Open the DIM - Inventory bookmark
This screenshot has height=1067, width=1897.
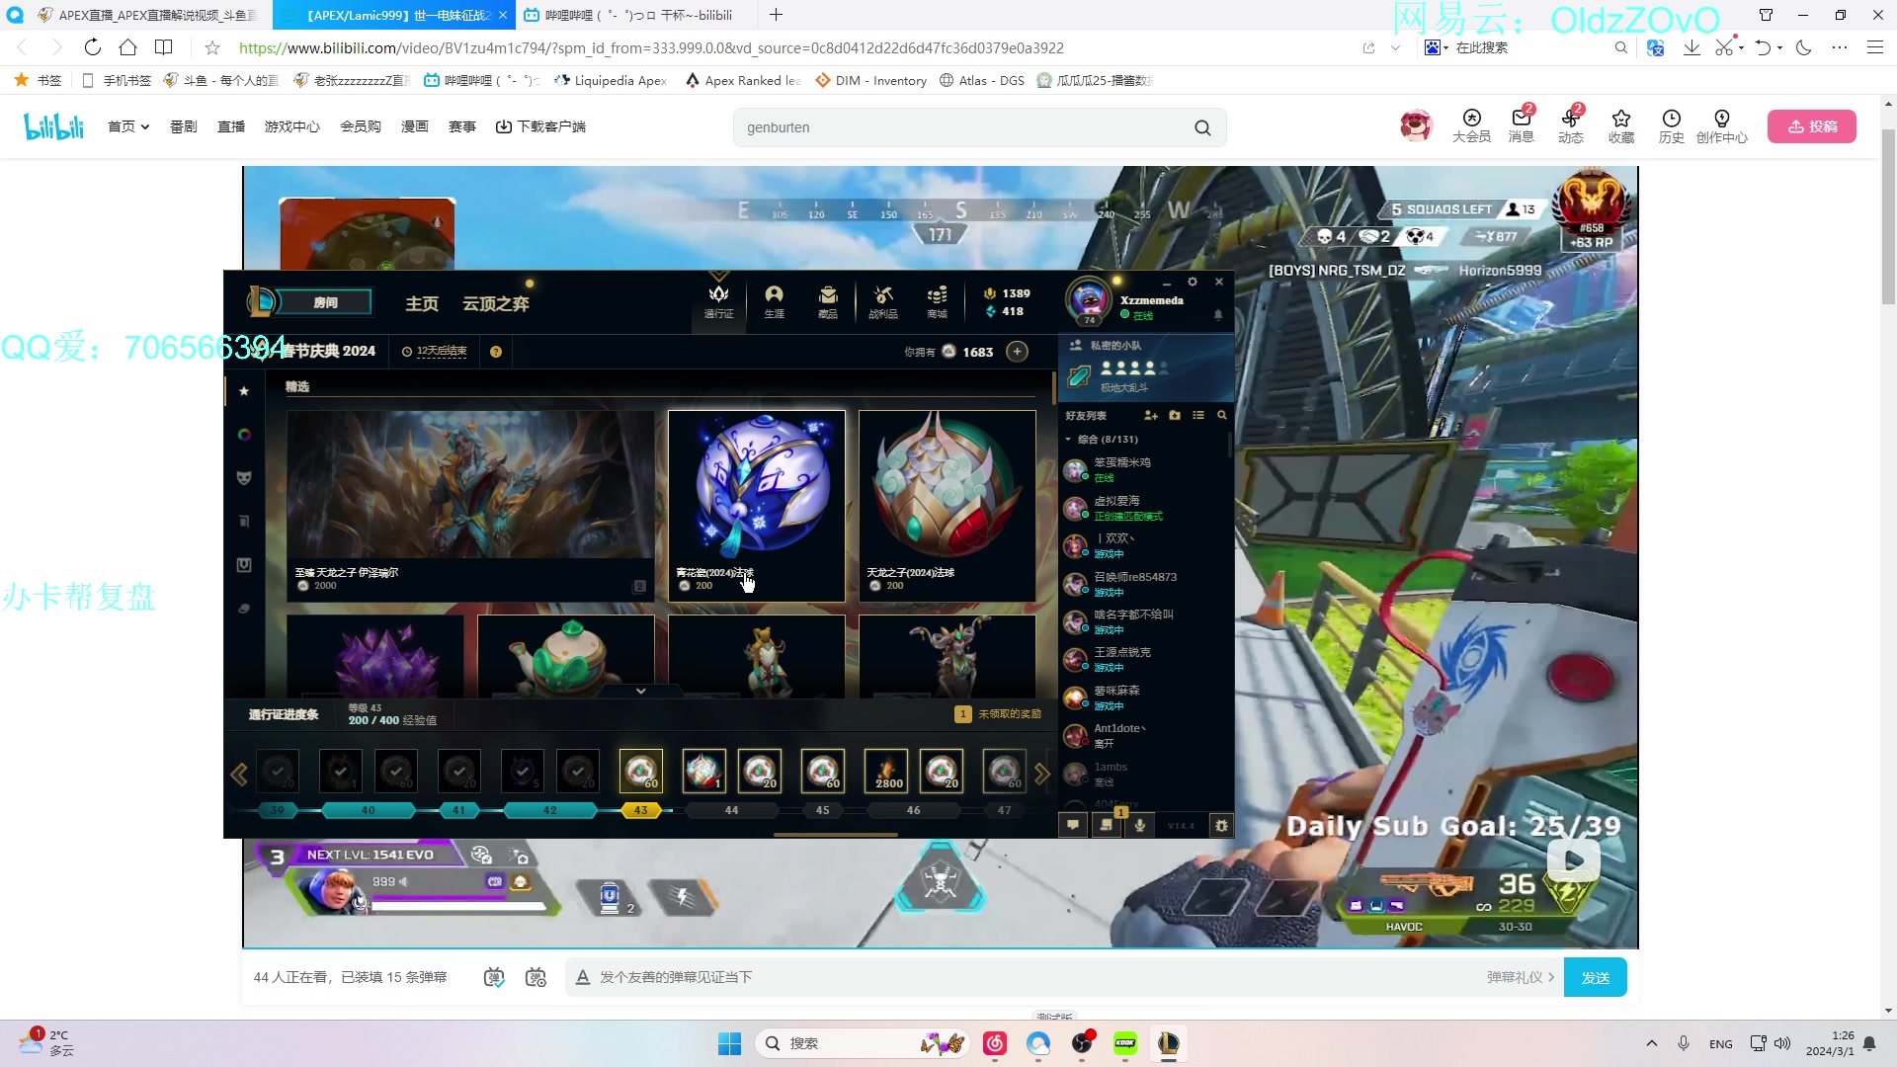point(870,80)
